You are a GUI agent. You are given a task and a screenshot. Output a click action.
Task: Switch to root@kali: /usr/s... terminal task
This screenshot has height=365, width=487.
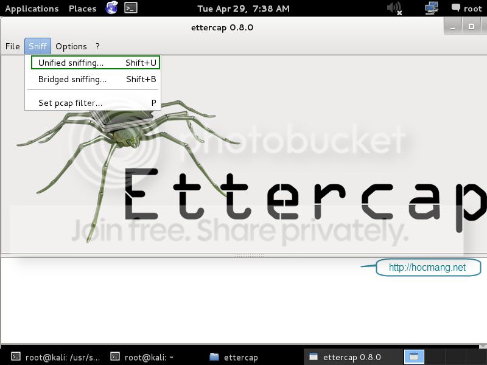[x=56, y=357]
